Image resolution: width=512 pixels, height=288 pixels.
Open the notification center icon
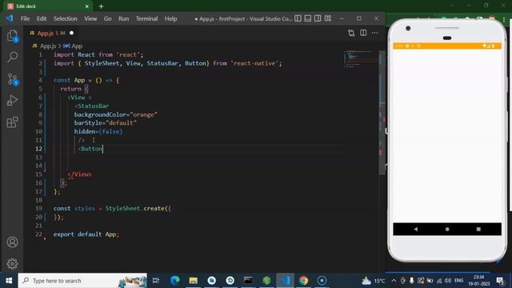coord(500,281)
